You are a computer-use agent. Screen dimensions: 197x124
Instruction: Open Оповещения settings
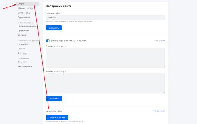[x=24, y=17]
